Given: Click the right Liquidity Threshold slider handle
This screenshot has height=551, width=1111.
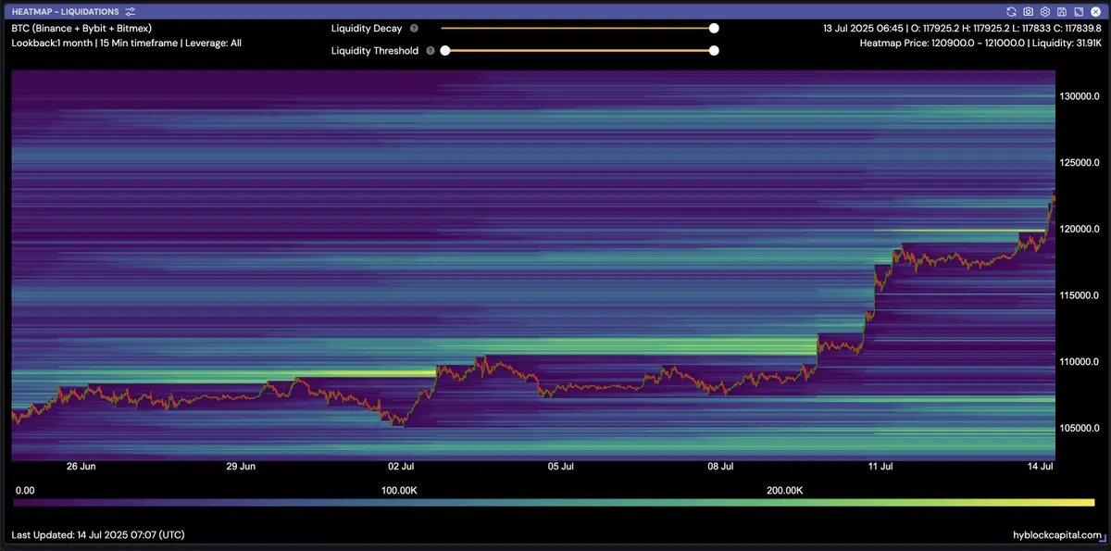Looking at the screenshot, I should point(714,51).
